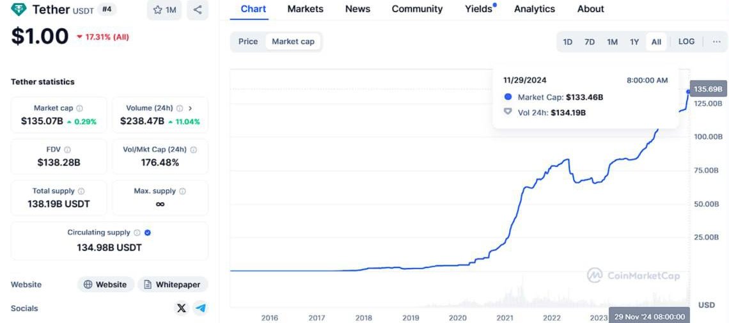Open the Community tab
Viewport: 729px width, 323px height.
(417, 10)
